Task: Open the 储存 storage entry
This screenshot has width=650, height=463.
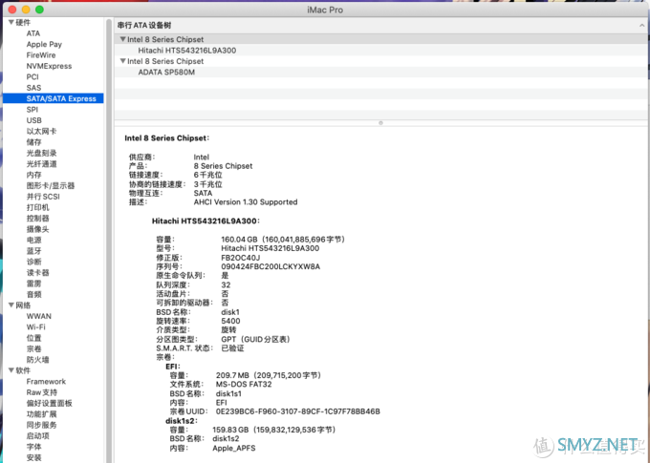Action: [x=34, y=142]
